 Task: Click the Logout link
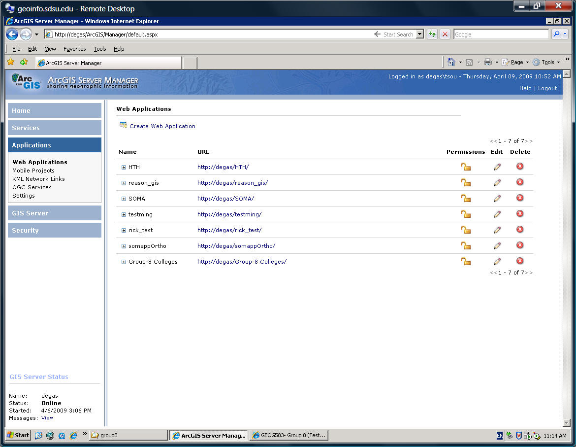(x=547, y=88)
